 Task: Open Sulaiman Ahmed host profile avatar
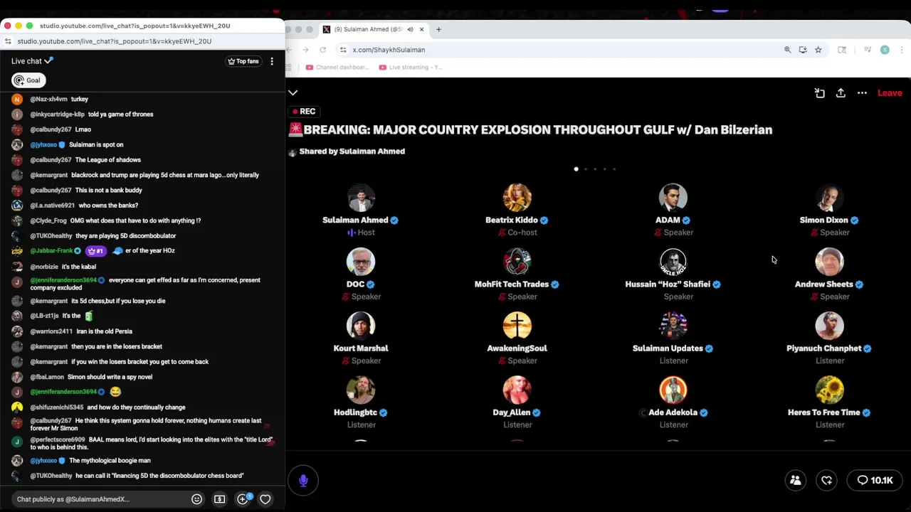361,198
